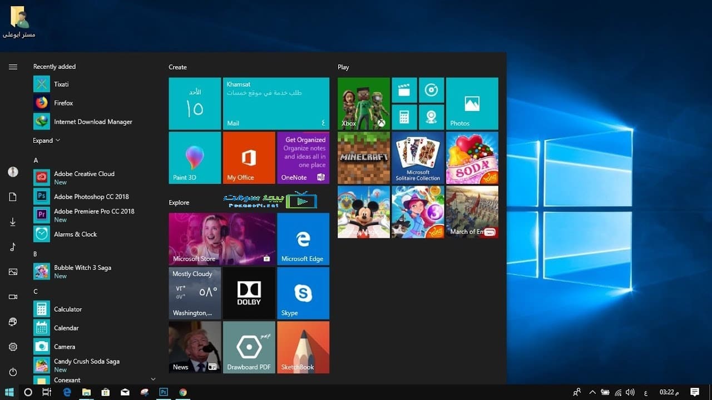Expand the Recently added list

pyautogui.click(x=47, y=141)
